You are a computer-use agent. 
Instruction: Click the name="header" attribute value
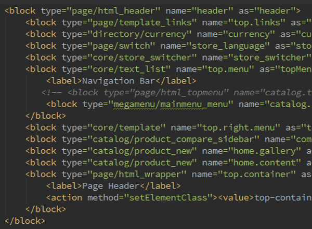tap(212, 11)
